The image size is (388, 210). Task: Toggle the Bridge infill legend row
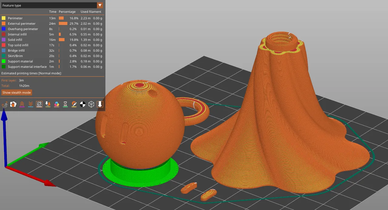point(52,51)
